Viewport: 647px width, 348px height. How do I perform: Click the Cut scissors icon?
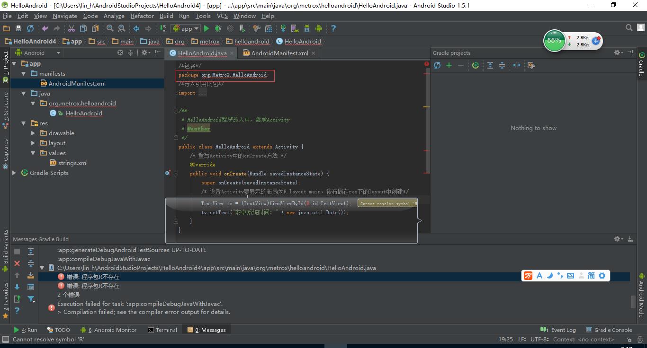tap(72, 28)
